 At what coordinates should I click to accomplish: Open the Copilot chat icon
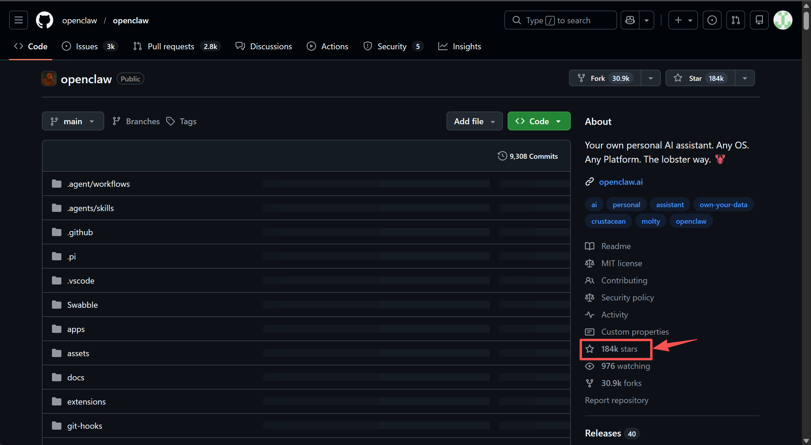pos(630,20)
